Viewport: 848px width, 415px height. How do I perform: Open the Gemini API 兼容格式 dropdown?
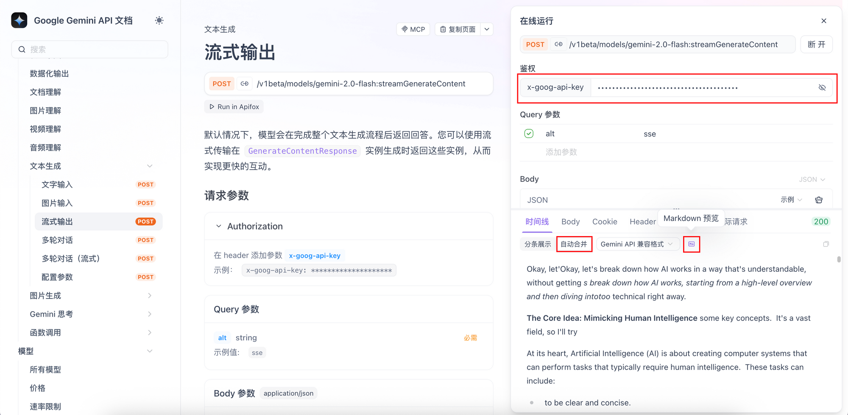637,244
